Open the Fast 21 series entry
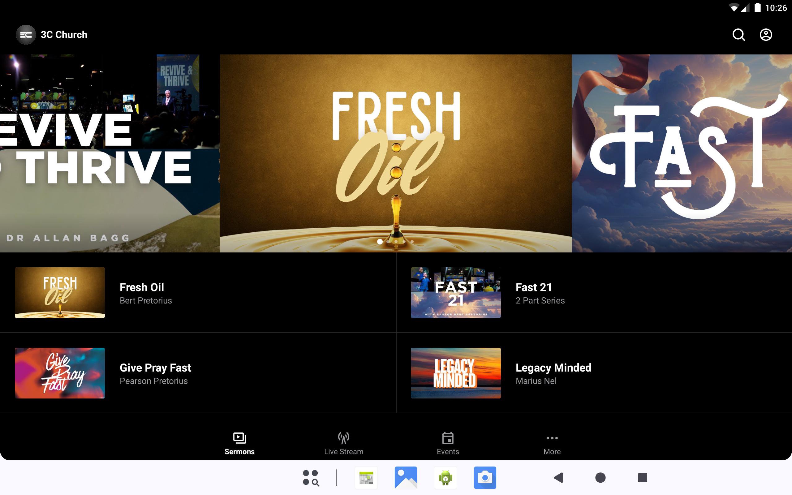 coord(533,292)
